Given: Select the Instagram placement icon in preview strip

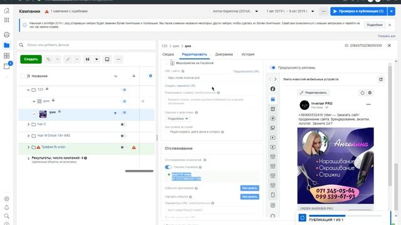Looking at the screenshot, I should pyautogui.click(x=273, y=205).
